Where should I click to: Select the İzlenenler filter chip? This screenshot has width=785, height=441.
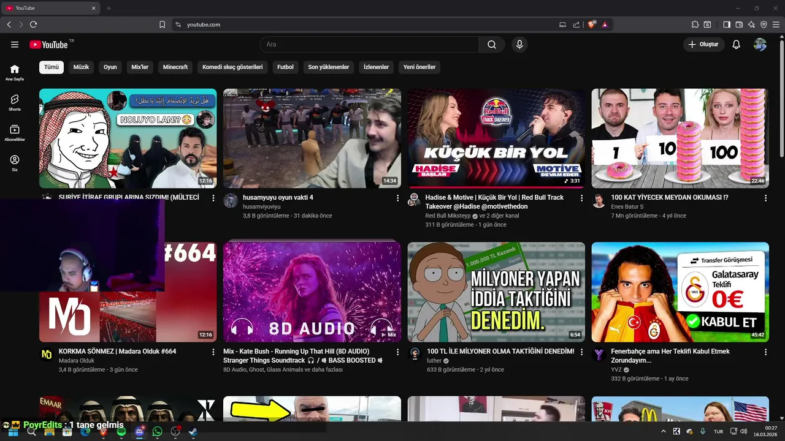[x=376, y=67]
